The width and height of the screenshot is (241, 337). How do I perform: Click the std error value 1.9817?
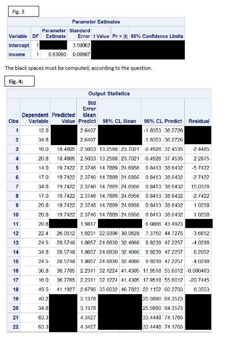pos(88,224)
